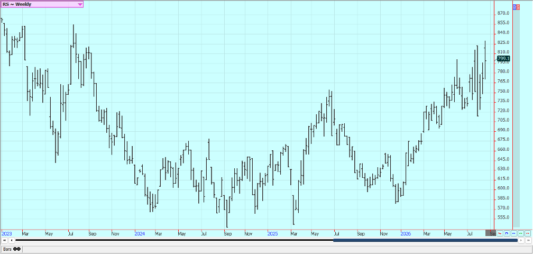
Task: Click the 870.0 price axis label
Action: tap(503, 13)
